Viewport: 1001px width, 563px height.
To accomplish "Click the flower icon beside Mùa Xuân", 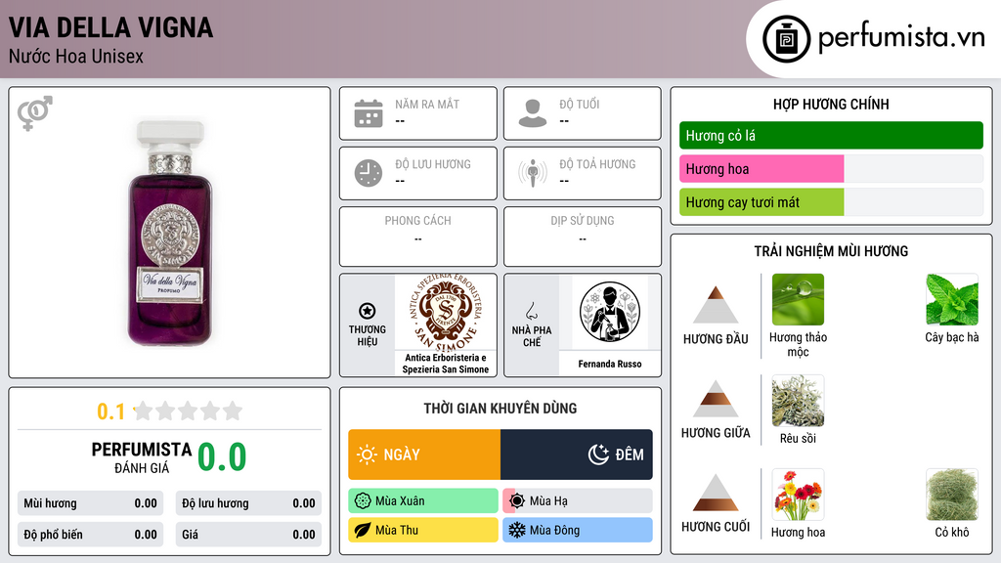I will [363, 501].
